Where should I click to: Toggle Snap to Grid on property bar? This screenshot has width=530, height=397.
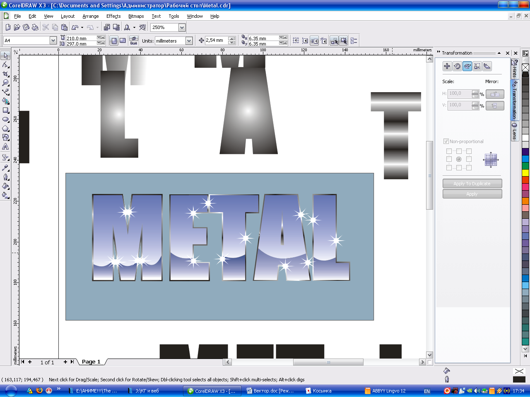point(296,41)
